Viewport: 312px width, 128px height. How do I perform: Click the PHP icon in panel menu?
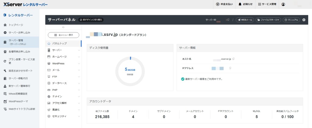[49, 90]
